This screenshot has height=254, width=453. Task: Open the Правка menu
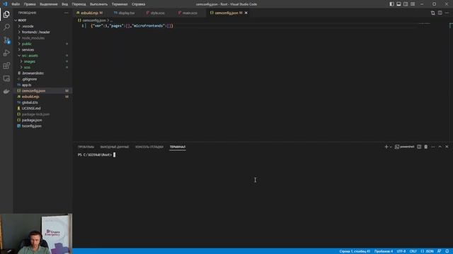30,4
